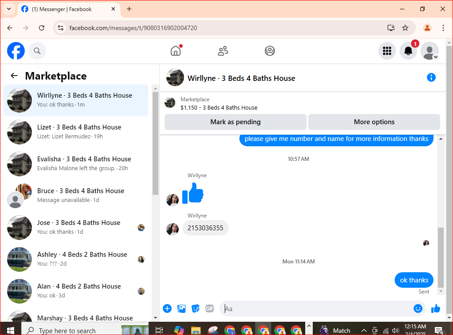453x335 pixels.
Task: Go to the Home feed icon
Action: [x=176, y=51]
